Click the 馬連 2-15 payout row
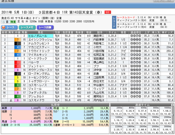Image resolution: width=175 pixels, height=135 pixels. pyautogui.click(x=27, y=121)
